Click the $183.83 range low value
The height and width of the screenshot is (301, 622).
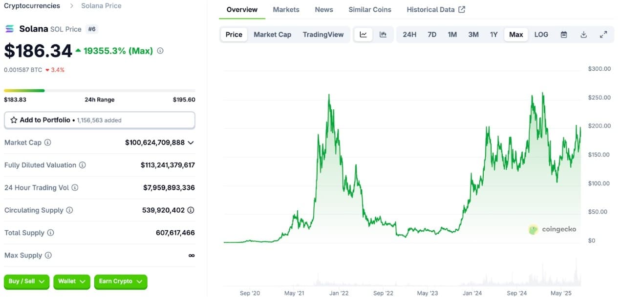[x=15, y=100]
